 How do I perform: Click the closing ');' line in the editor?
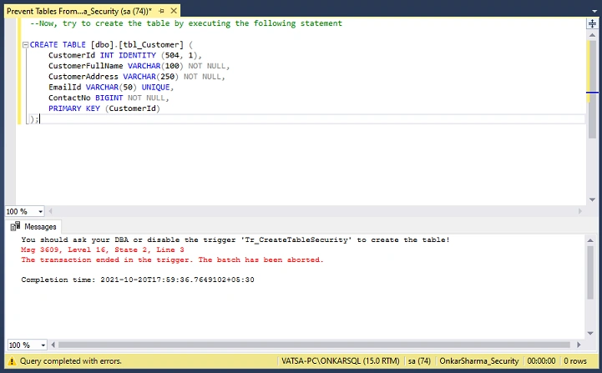click(x=34, y=119)
